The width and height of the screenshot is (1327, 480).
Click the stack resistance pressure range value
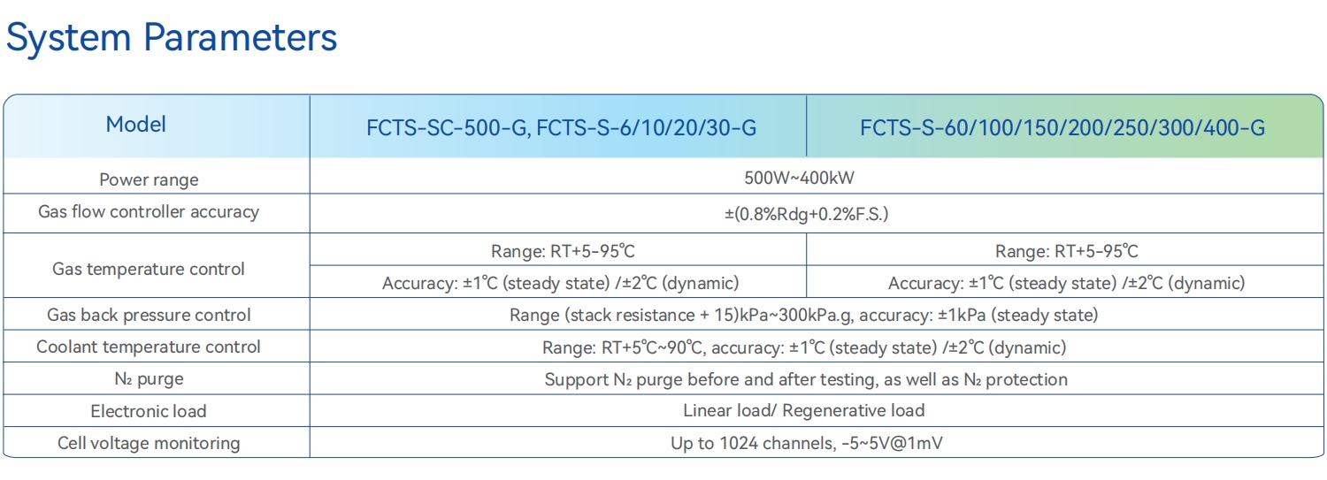tap(803, 315)
